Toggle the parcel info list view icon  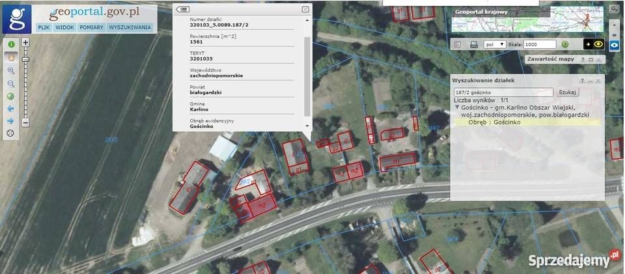pyautogui.click(x=182, y=9)
